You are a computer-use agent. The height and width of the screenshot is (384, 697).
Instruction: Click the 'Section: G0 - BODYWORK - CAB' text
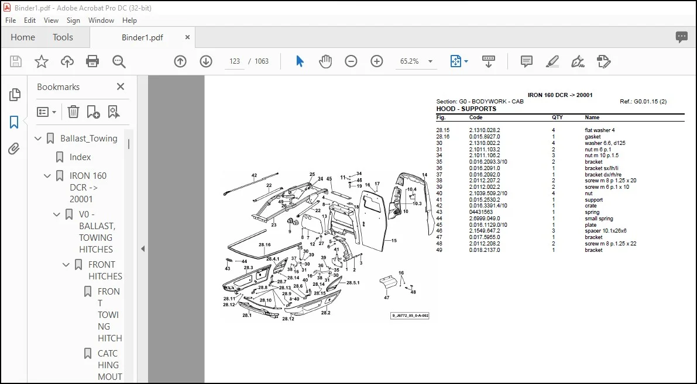click(480, 102)
